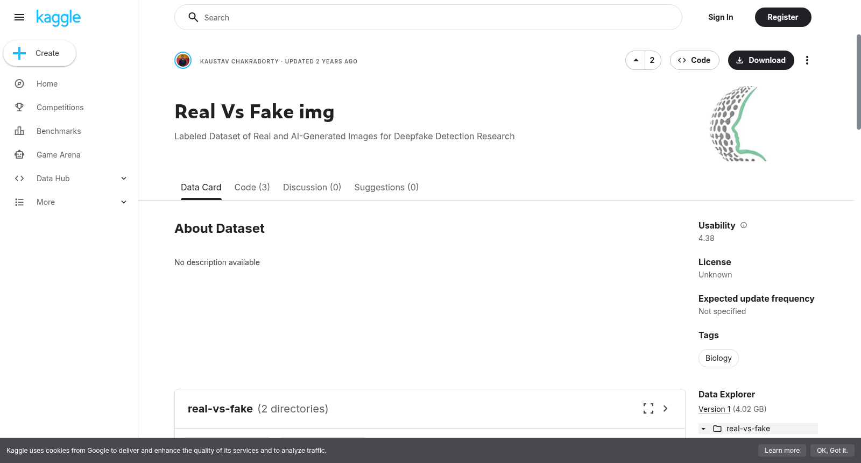
Task: Dismiss cookies with OK, Got it
Action: click(x=832, y=451)
